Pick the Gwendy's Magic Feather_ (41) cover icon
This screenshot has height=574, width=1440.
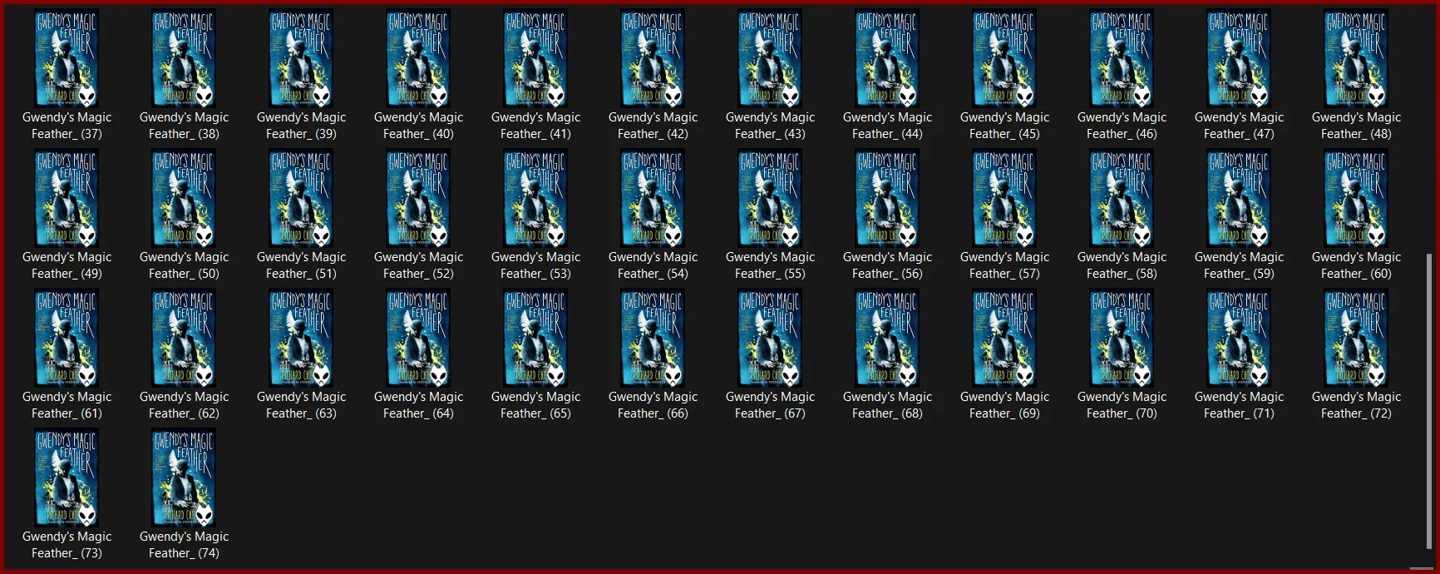tap(535, 58)
